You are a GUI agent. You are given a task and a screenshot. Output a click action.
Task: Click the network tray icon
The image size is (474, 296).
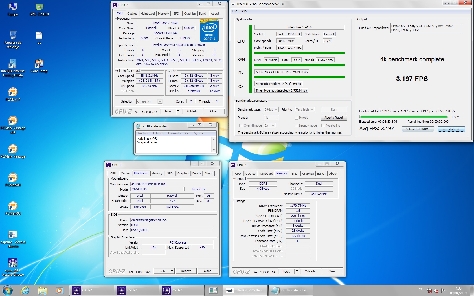pyautogui.click(x=429, y=291)
